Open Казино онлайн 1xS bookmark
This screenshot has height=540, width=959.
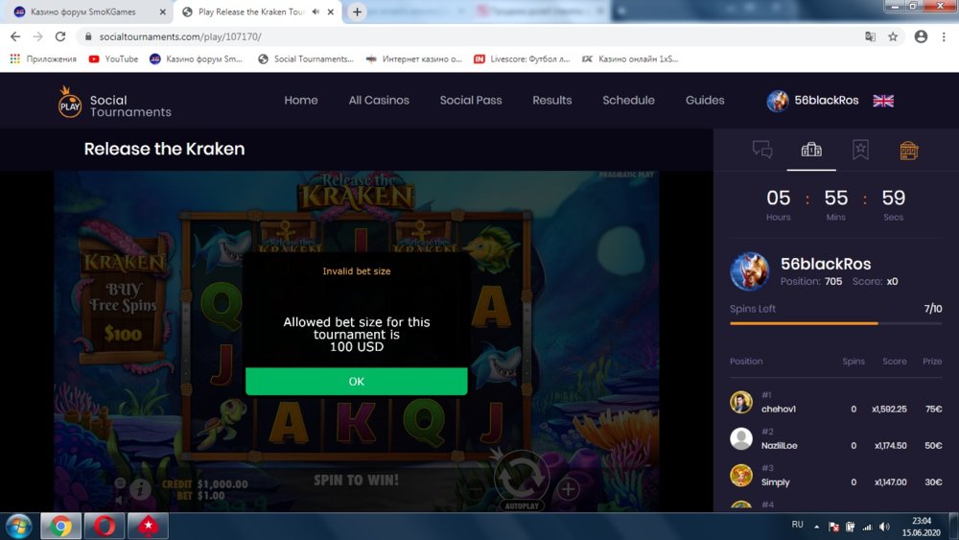point(630,59)
